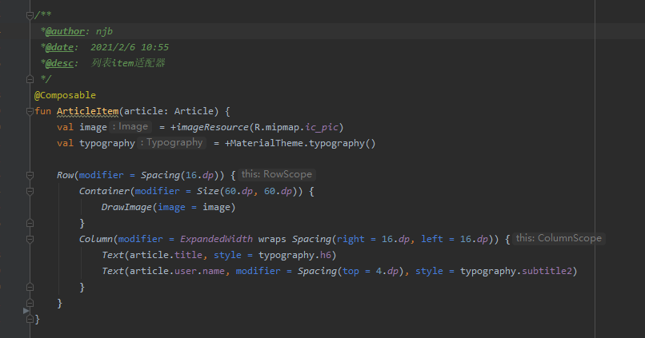This screenshot has width=645, height=338.
Task: Collapse fold marker at comment end line
Action: tap(30, 79)
